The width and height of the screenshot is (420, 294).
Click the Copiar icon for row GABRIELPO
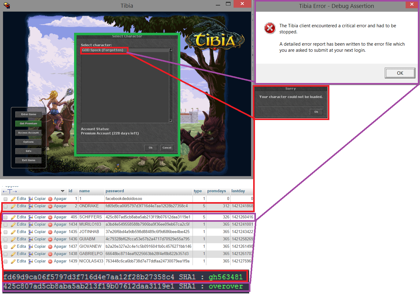[x=31, y=254]
